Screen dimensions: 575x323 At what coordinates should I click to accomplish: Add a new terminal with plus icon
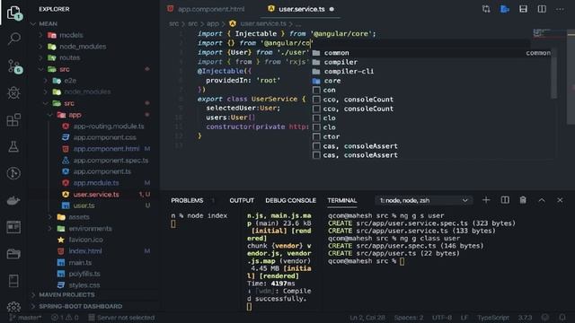[x=486, y=200]
